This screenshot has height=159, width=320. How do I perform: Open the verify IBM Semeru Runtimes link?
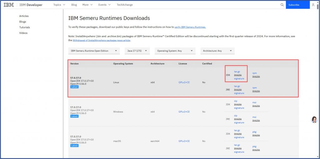190,27
